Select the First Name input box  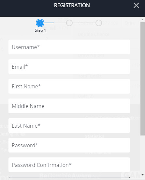coord(69,86)
